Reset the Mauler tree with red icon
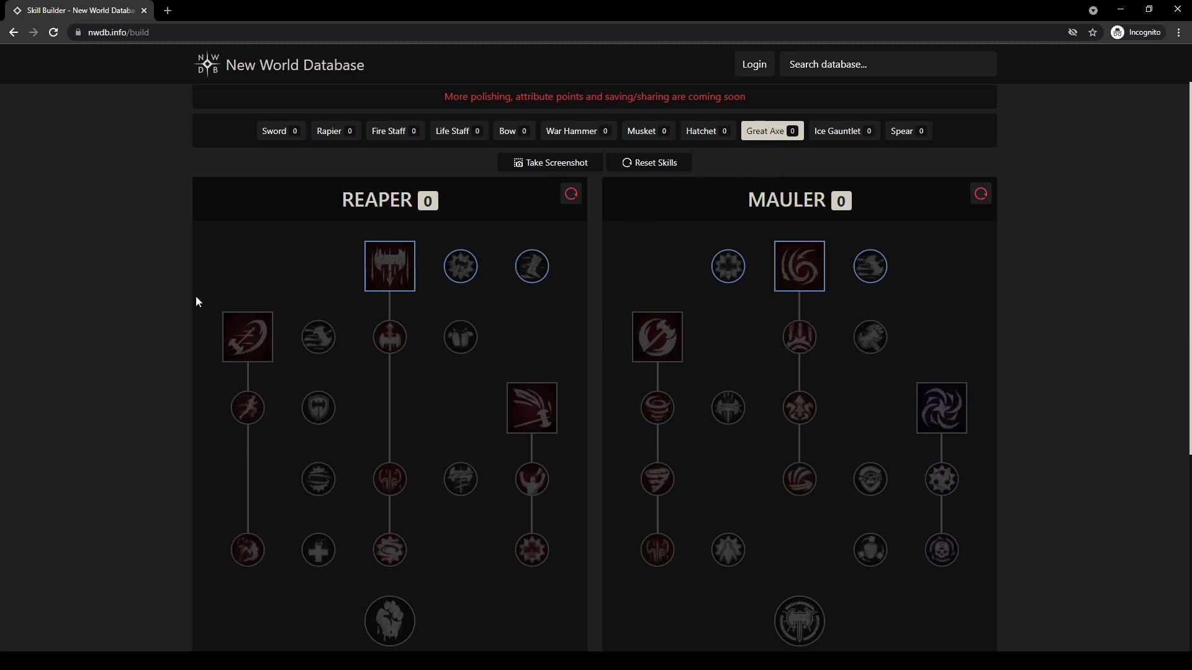This screenshot has height=670, width=1192. click(980, 194)
